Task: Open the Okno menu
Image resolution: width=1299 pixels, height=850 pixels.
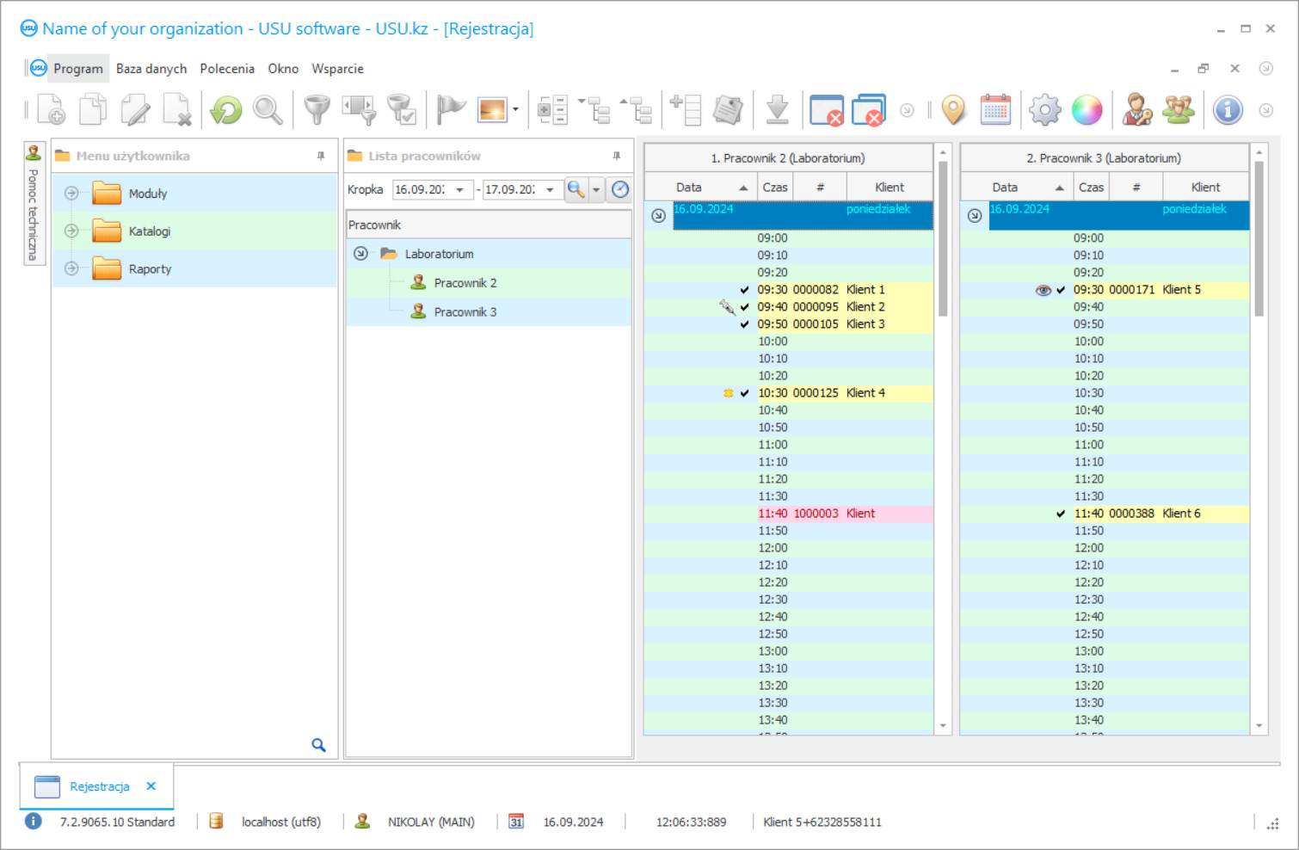Action: (283, 69)
